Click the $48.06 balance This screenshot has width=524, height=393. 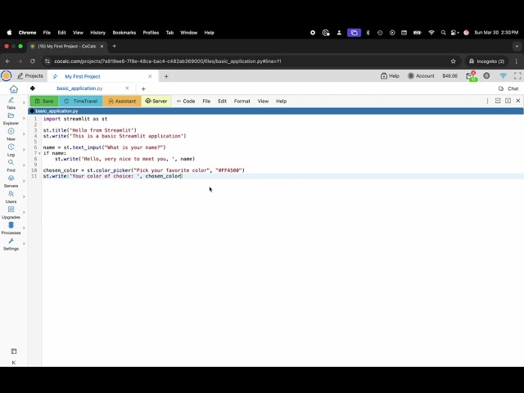tap(449, 76)
